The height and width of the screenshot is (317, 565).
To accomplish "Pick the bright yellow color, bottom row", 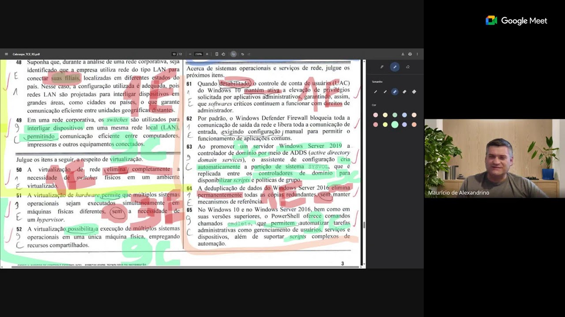I will (385, 125).
